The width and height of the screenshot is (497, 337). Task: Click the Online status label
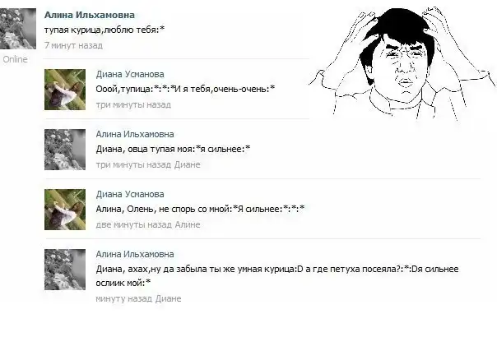click(15, 59)
